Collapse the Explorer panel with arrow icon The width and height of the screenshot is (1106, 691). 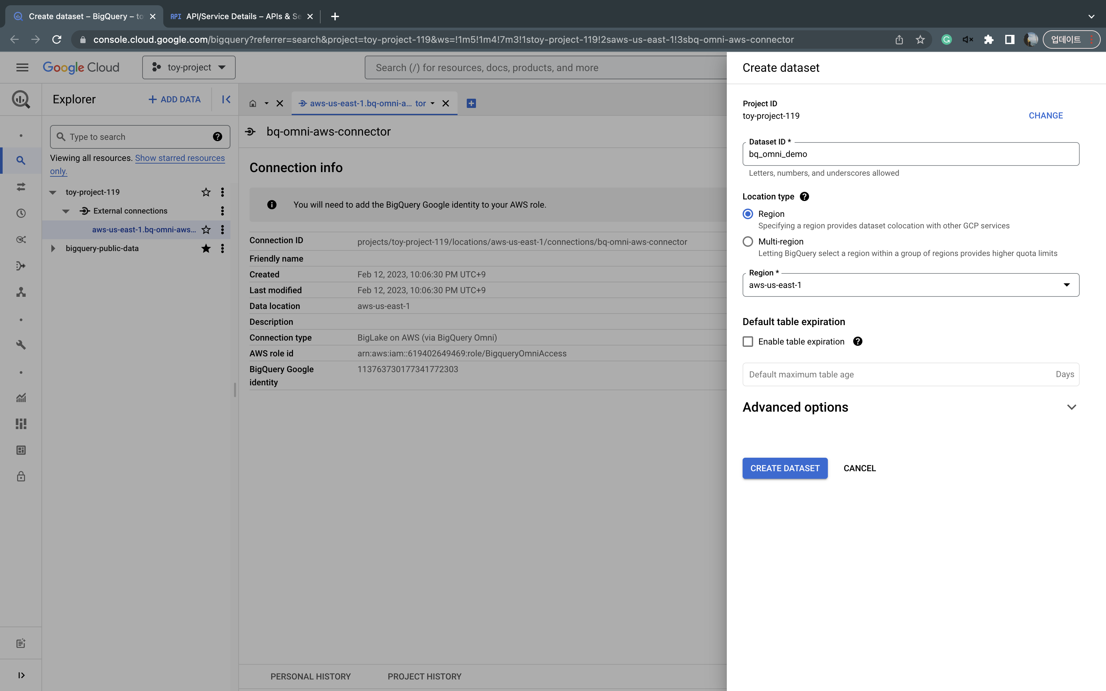tap(226, 100)
